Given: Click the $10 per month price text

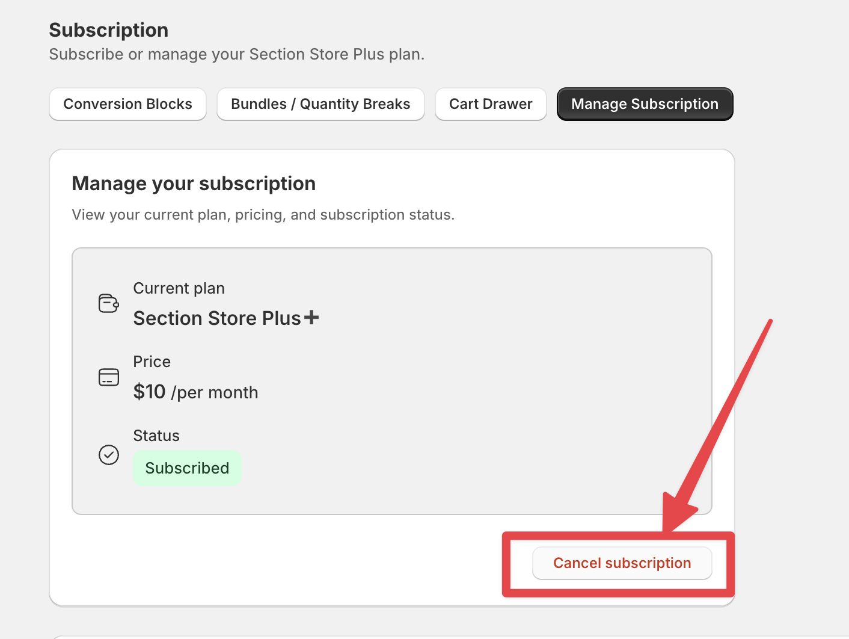Looking at the screenshot, I should (x=195, y=392).
